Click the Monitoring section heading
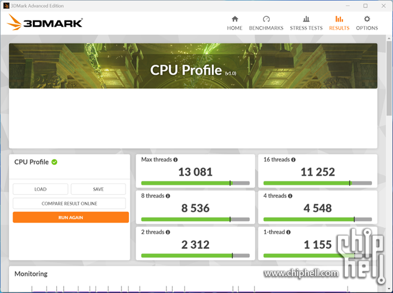 tap(31, 274)
